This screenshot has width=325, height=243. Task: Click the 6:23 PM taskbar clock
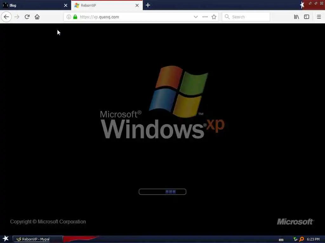click(x=313, y=239)
